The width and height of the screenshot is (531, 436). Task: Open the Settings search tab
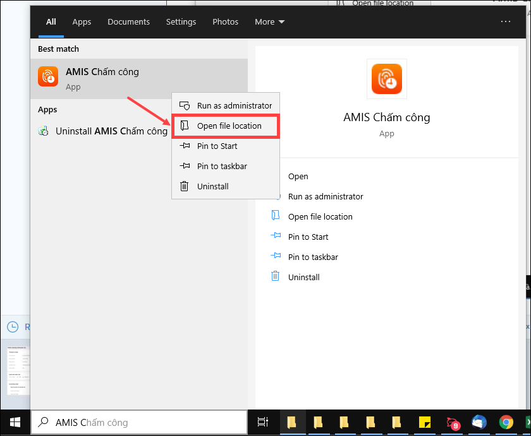181,21
